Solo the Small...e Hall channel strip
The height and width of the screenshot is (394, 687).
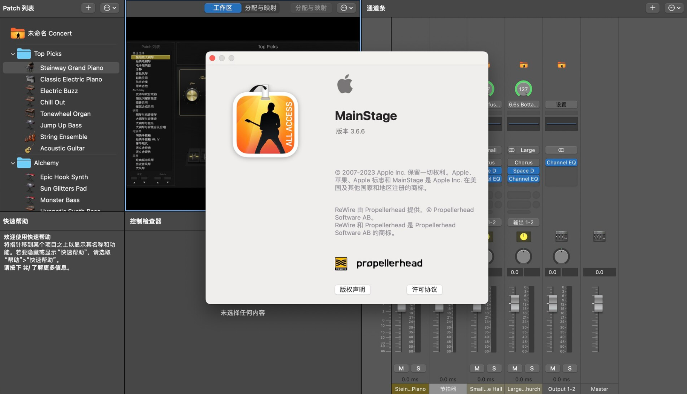(494, 368)
